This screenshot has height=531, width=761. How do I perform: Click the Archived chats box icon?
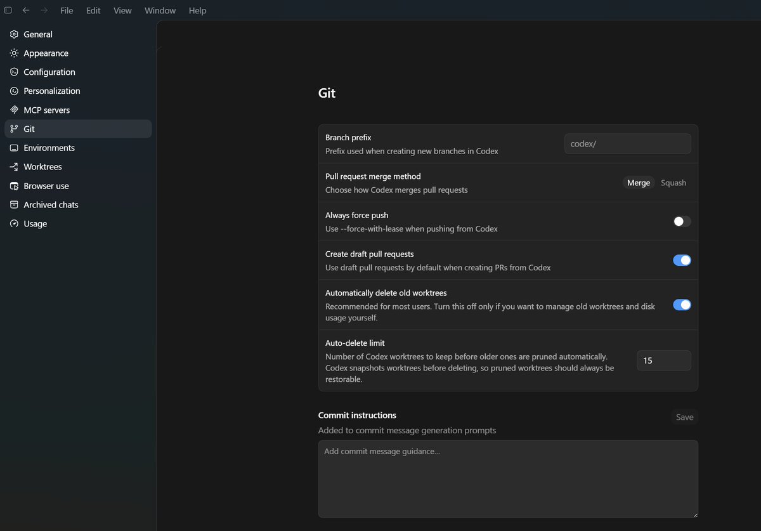(14, 205)
